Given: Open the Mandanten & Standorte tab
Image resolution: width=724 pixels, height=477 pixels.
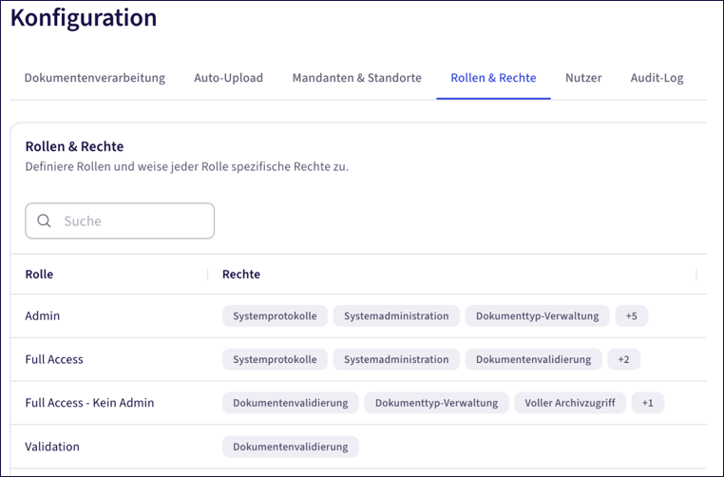Looking at the screenshot, I should coord(357,78).
